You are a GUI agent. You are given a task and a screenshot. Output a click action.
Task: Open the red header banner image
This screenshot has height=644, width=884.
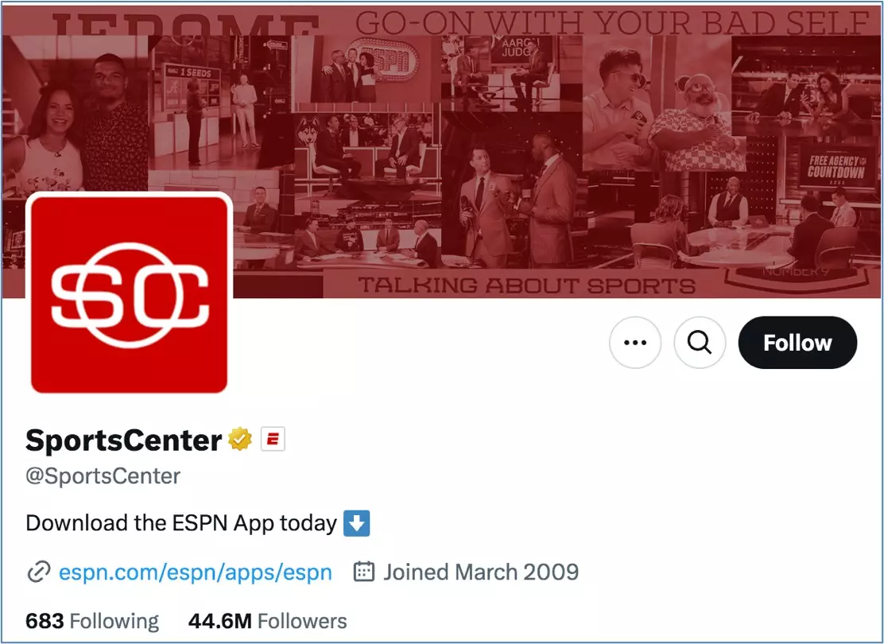point(442,151)
